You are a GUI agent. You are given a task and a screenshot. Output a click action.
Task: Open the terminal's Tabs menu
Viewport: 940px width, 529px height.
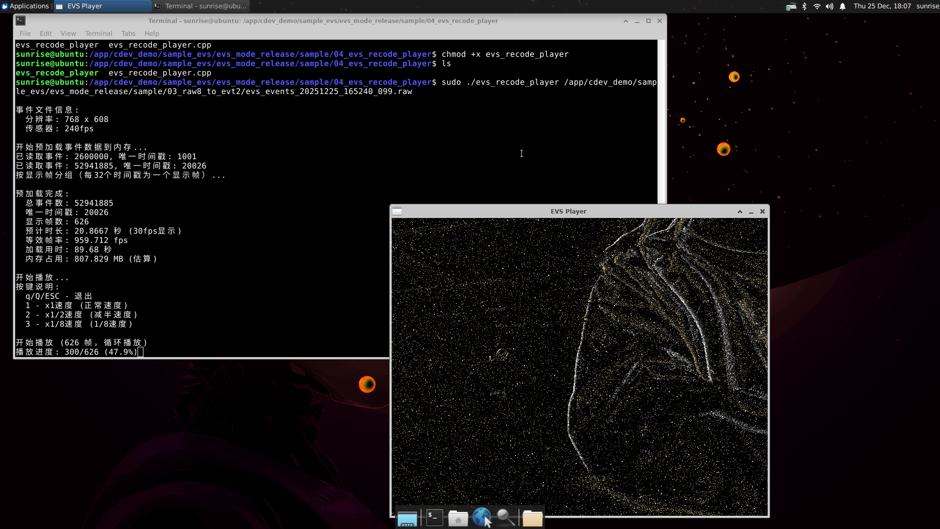(x=128, y=33)
